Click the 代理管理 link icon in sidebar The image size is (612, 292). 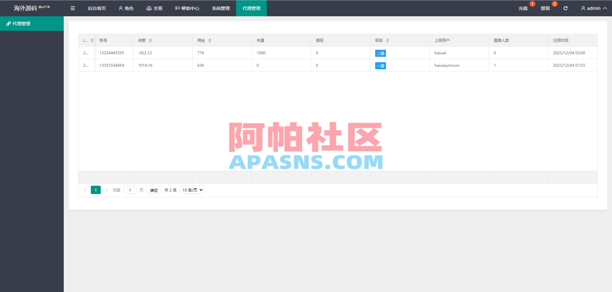8,23
